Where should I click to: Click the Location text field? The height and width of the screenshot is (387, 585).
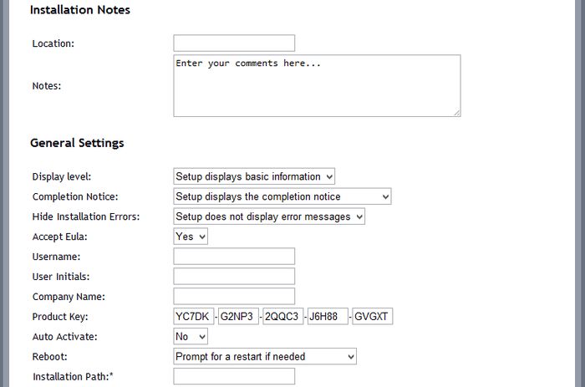pyautogui.click(x=234, y=43)
